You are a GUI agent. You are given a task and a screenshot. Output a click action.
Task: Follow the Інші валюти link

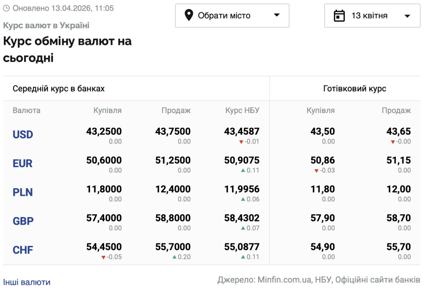click(x=27, y=282)
